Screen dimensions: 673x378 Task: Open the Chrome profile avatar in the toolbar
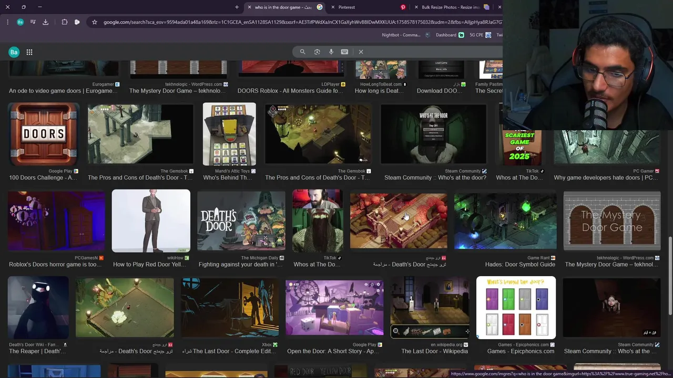pyautogui.click(x=20, y=22)
